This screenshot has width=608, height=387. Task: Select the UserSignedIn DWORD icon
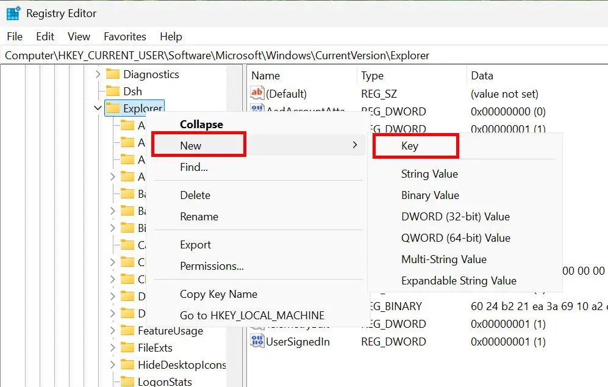[257, 341]
